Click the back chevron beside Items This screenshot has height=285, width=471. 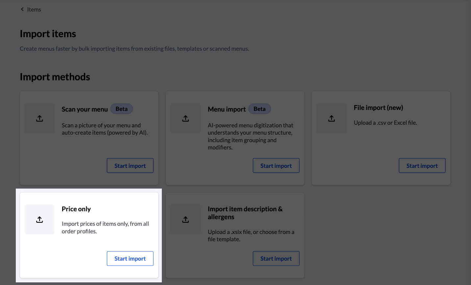tap(22, 9)
